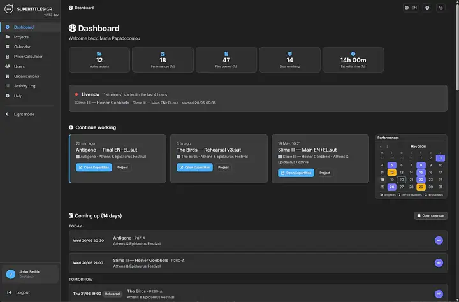Click the folder icon on the Antigone card
Screen dimensions: 459x302
(x=78, y=157)
